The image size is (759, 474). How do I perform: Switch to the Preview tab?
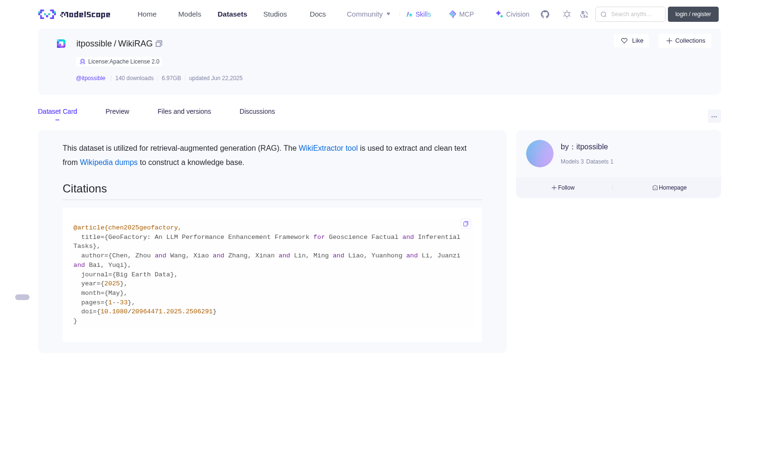(x=117, y=111)
